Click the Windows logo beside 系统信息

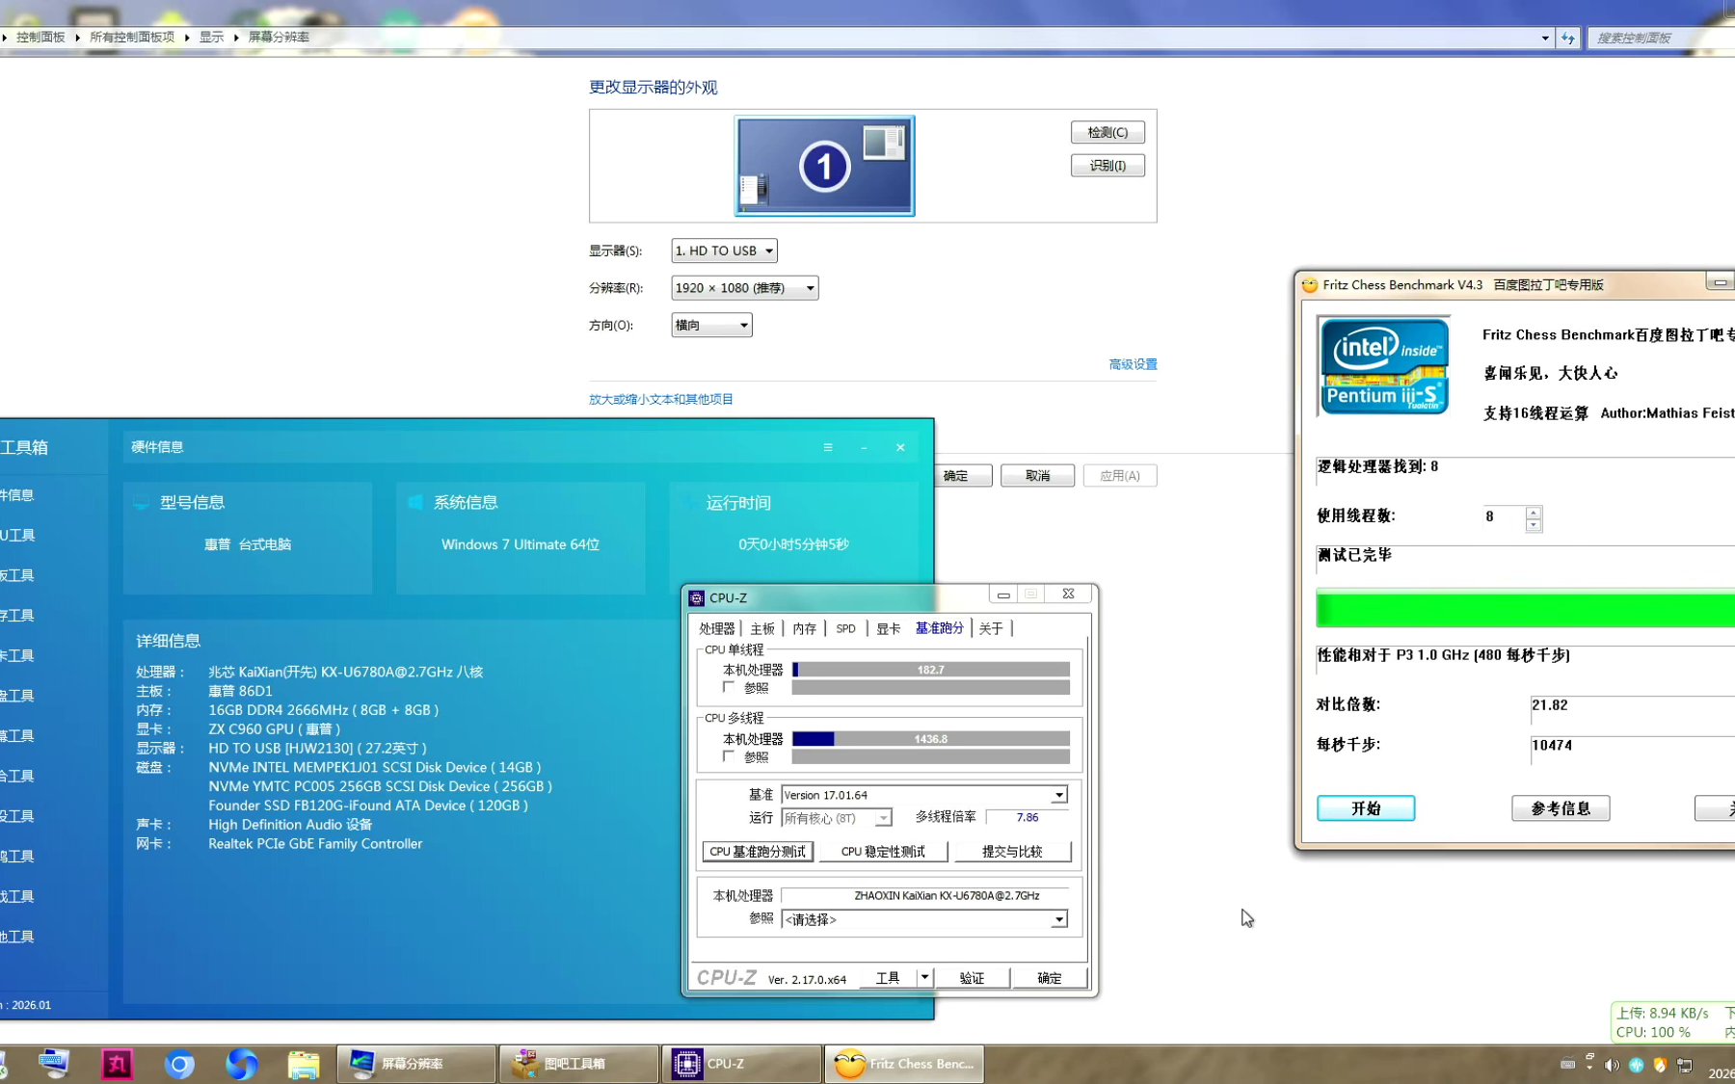point(415,502)
